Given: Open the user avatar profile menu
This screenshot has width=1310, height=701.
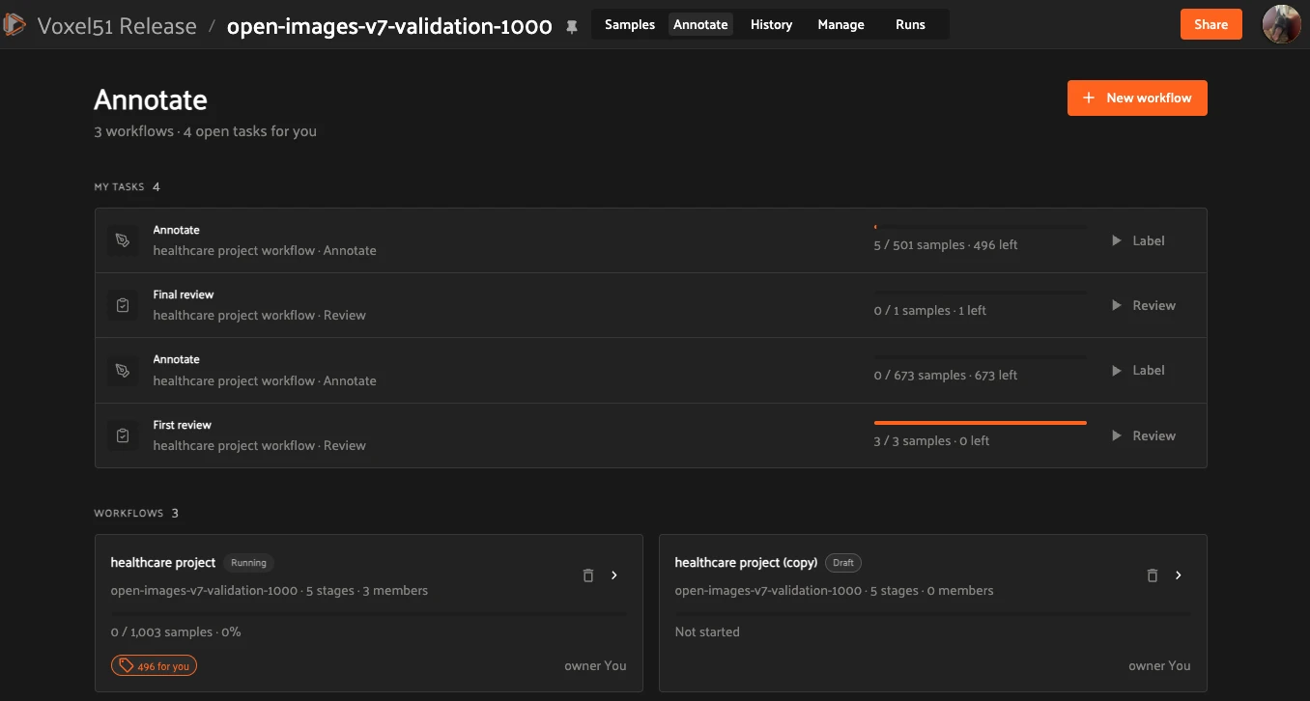Looking at the screenshot, I should [1281, 25].
